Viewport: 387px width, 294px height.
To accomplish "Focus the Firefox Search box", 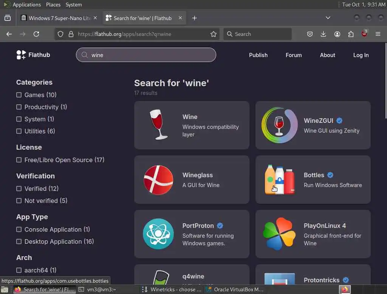I will tap(258, 34).
